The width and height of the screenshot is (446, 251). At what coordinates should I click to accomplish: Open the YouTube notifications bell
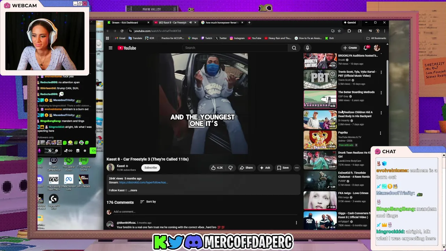point(366,48)
